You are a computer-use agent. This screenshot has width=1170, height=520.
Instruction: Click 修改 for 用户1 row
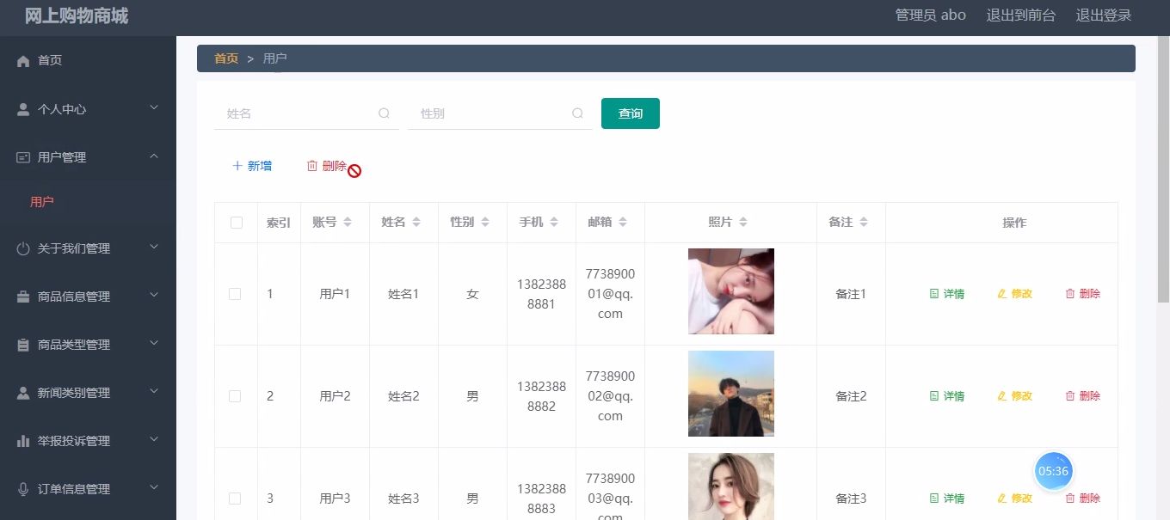1014,294
